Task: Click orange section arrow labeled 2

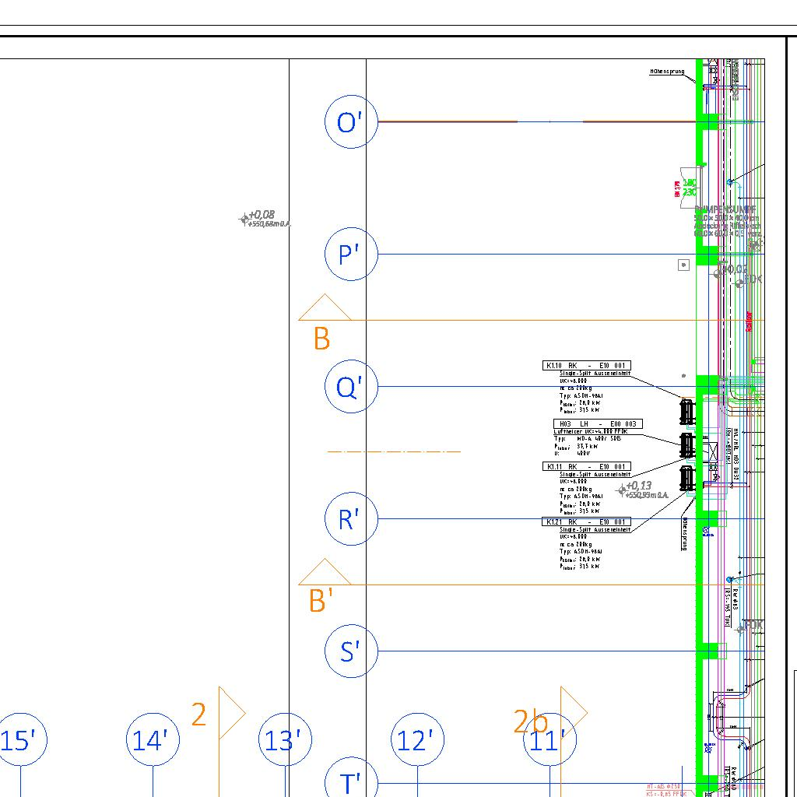Action: point(231,713)
